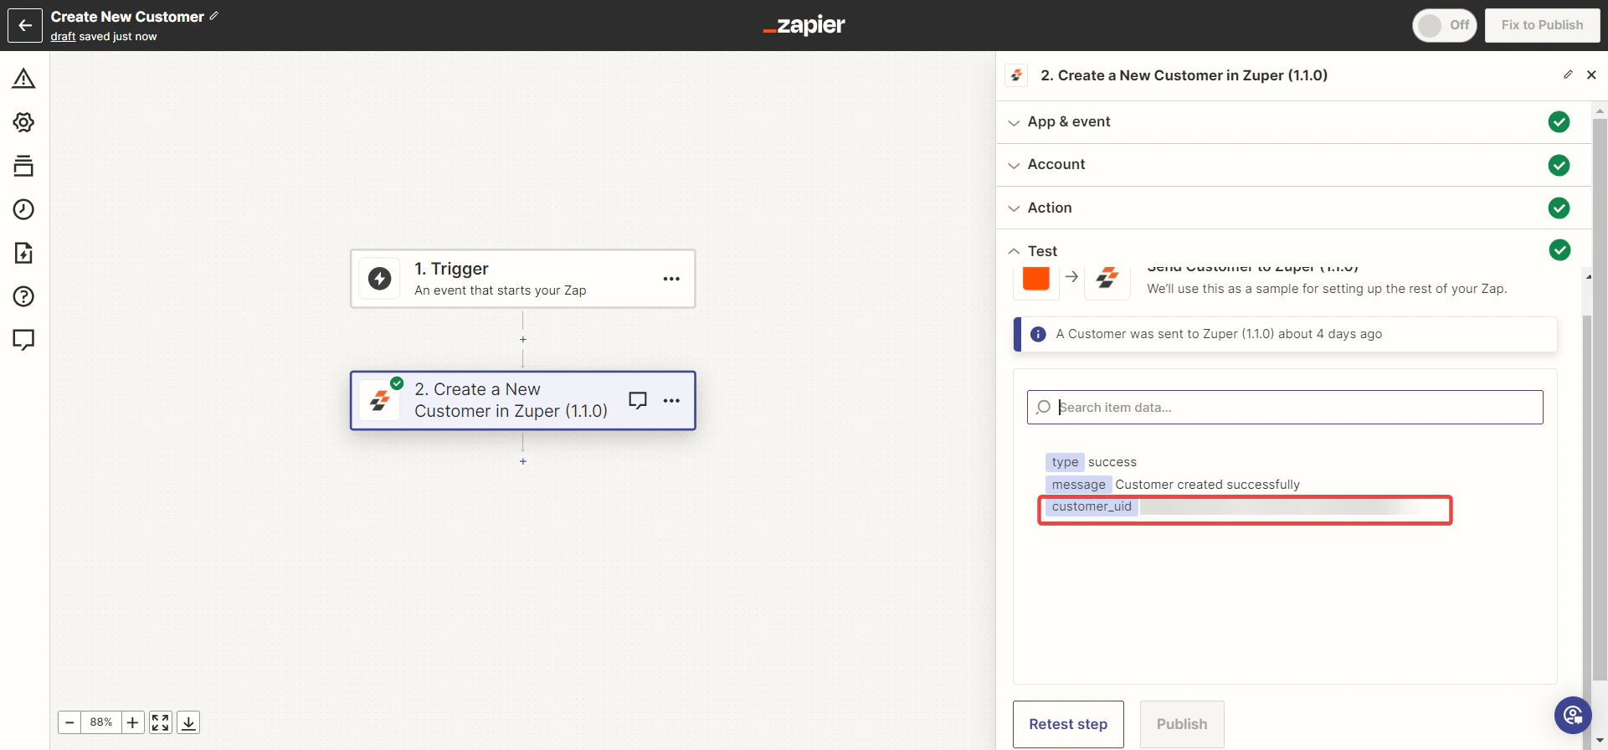The height and width of the screenshot is (750, 1608).
Task: Select the Create a New Customer step
Action: pos(523,400)
